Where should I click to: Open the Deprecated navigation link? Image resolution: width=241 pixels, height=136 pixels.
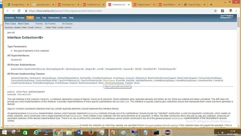click(x=54, y=18)
